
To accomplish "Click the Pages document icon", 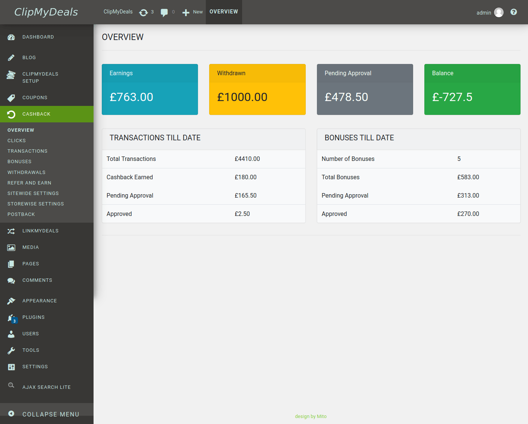I will [x=11, y=264].
